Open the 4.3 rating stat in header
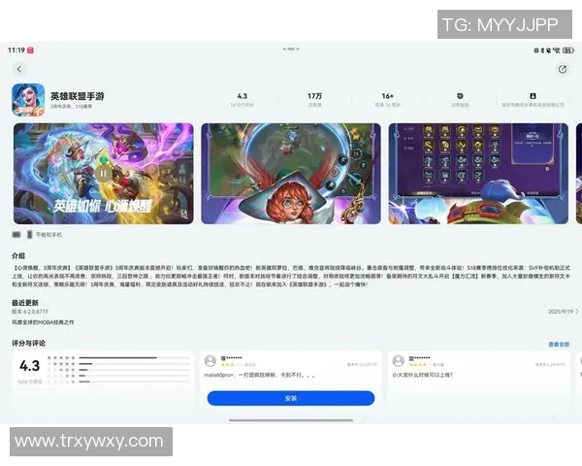Screen dimensions: 582x466 pos(242,100)
